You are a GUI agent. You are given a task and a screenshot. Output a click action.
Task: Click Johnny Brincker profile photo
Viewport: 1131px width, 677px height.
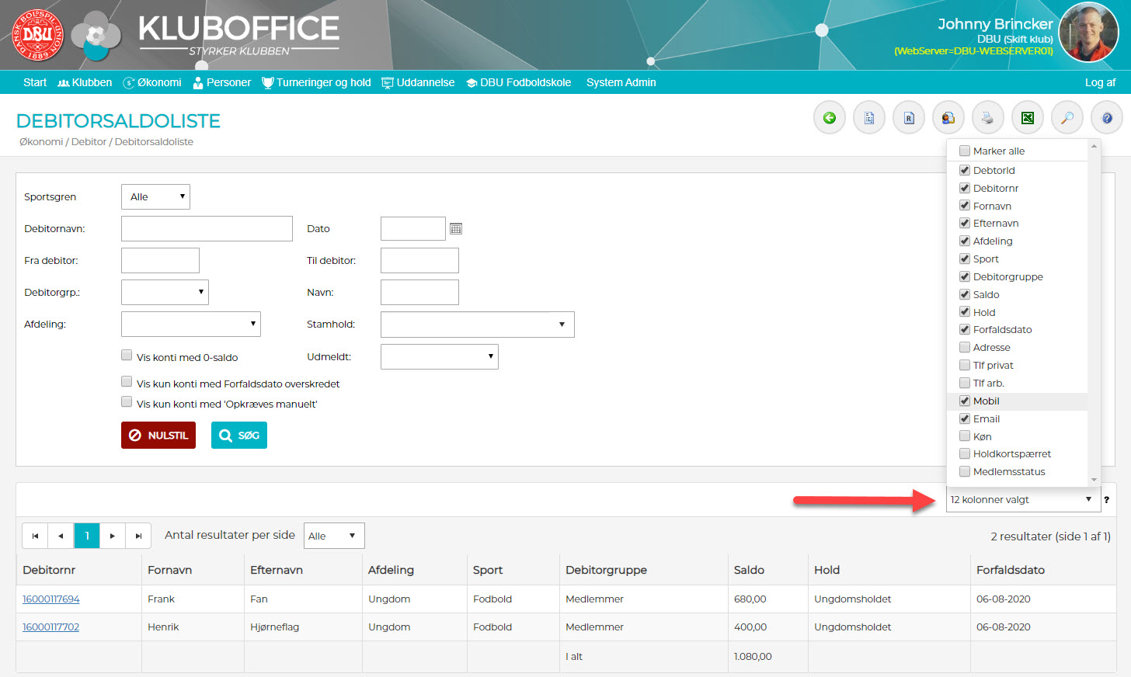(1088, 33)
